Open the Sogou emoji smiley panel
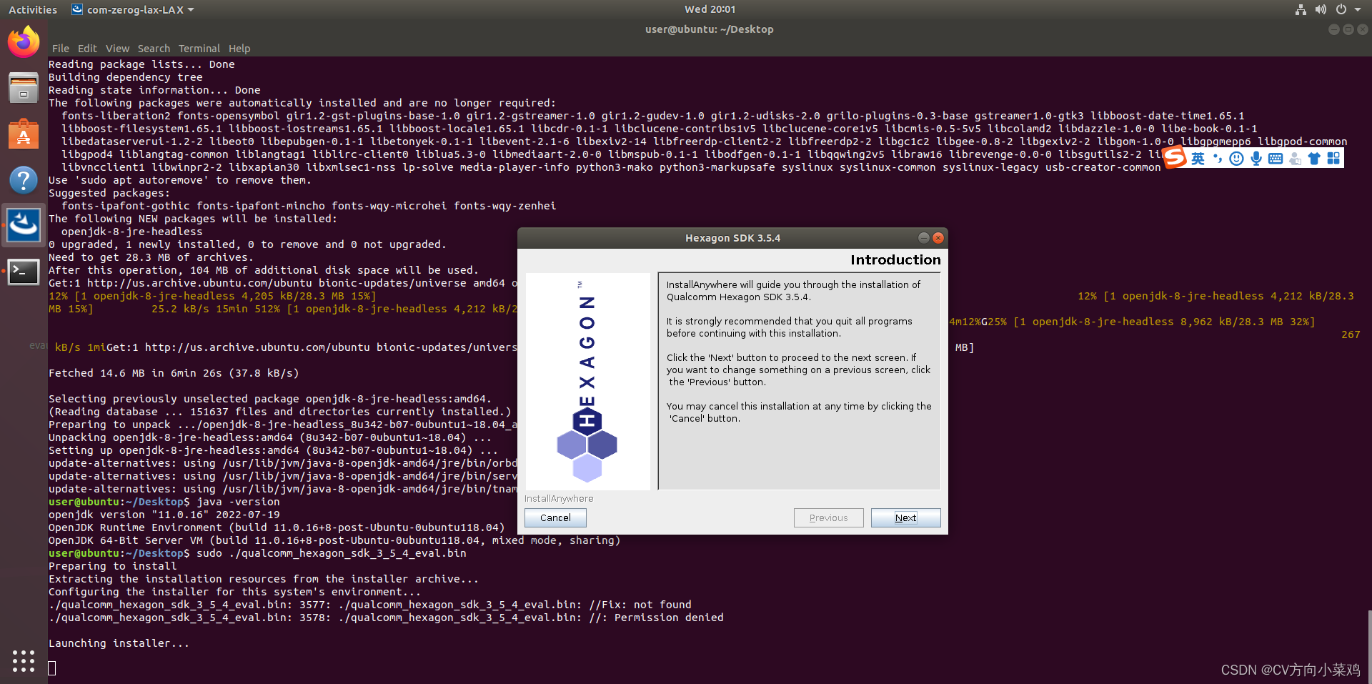This screenshot has height=684, width=1372. click(1236, 159)
